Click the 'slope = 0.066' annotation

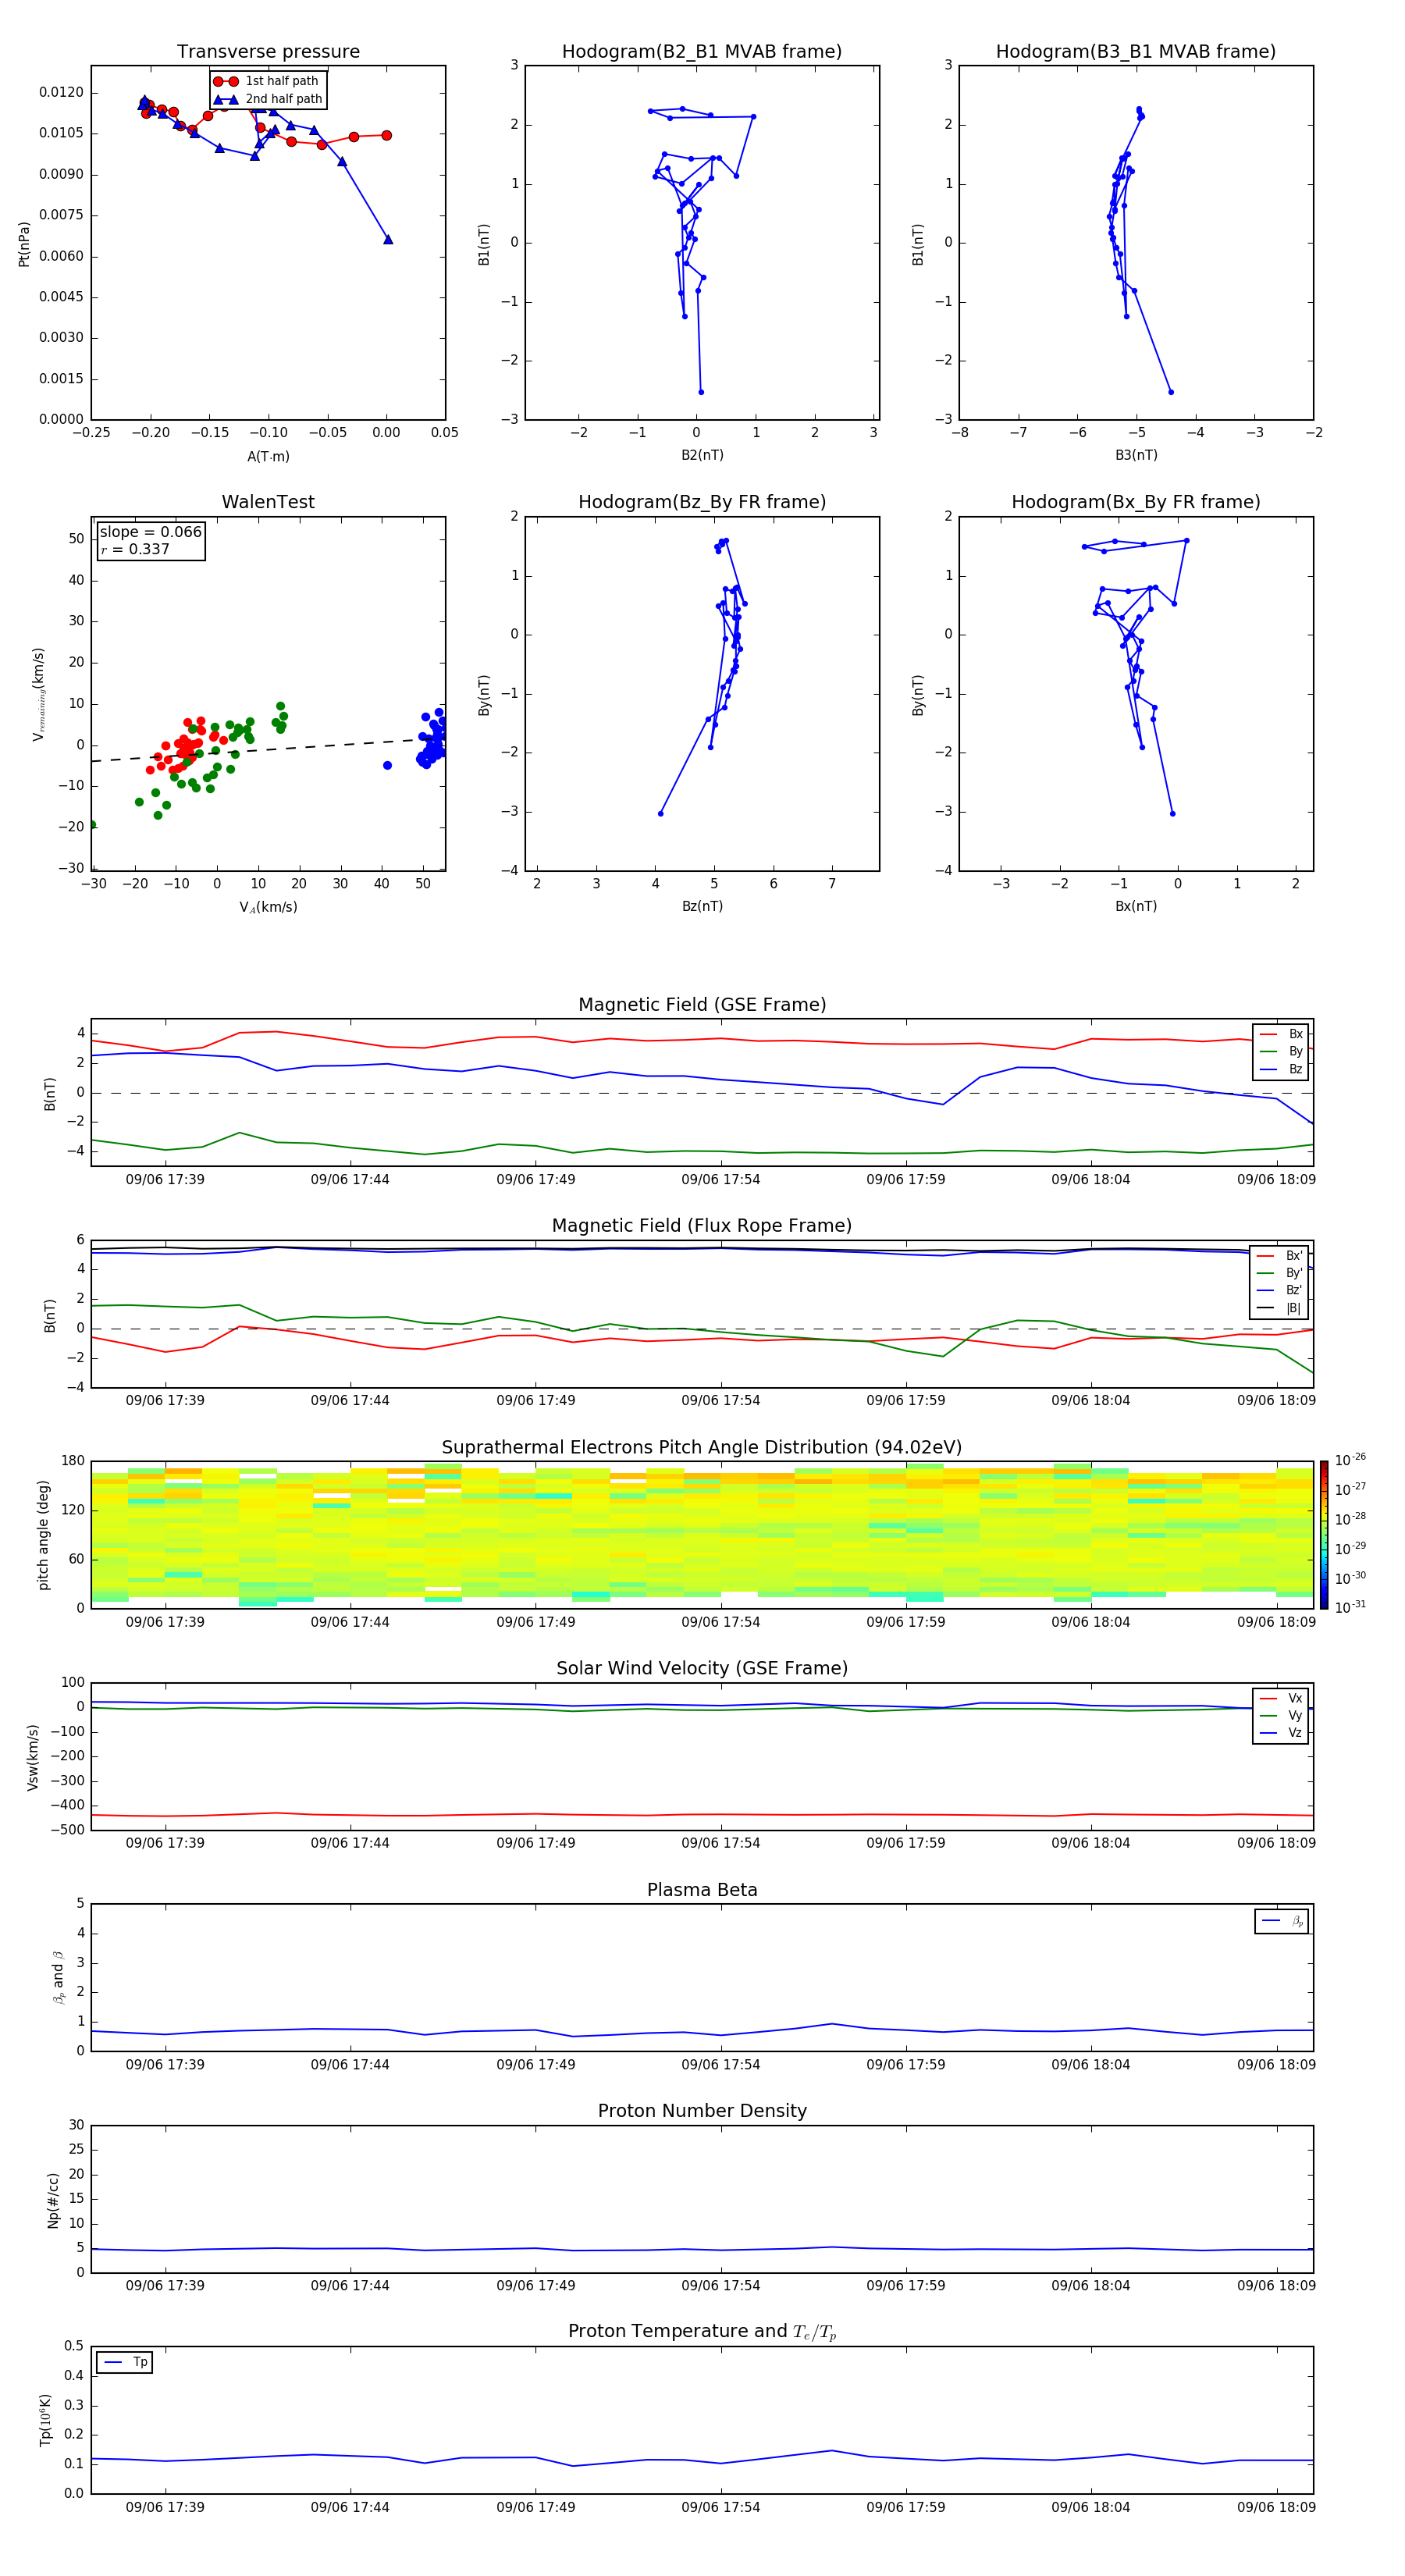(151, 532)
